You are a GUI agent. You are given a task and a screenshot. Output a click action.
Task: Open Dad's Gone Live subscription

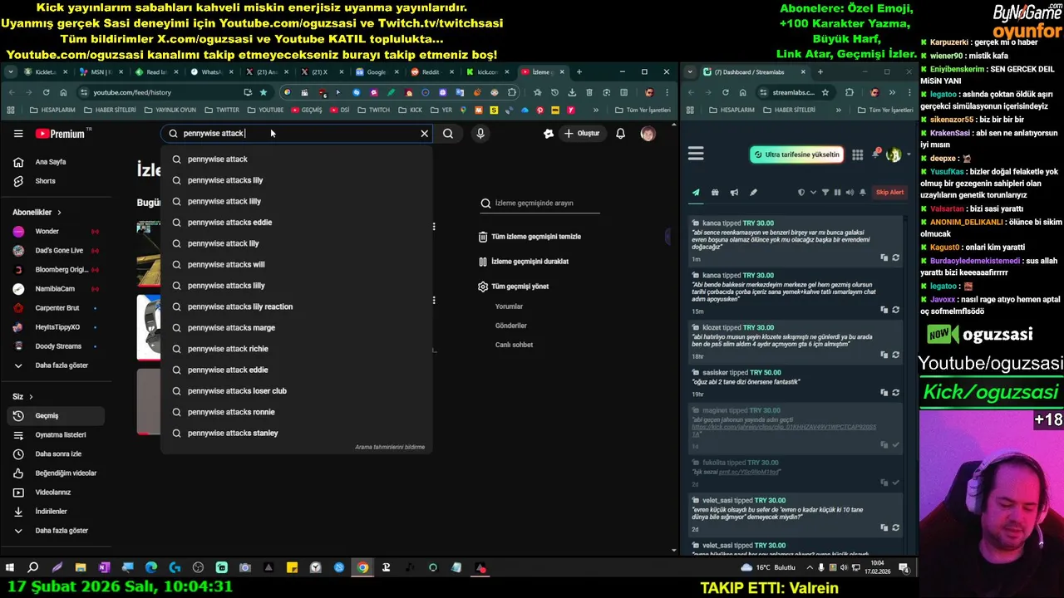pyautogui.click(x=54, y=250)
